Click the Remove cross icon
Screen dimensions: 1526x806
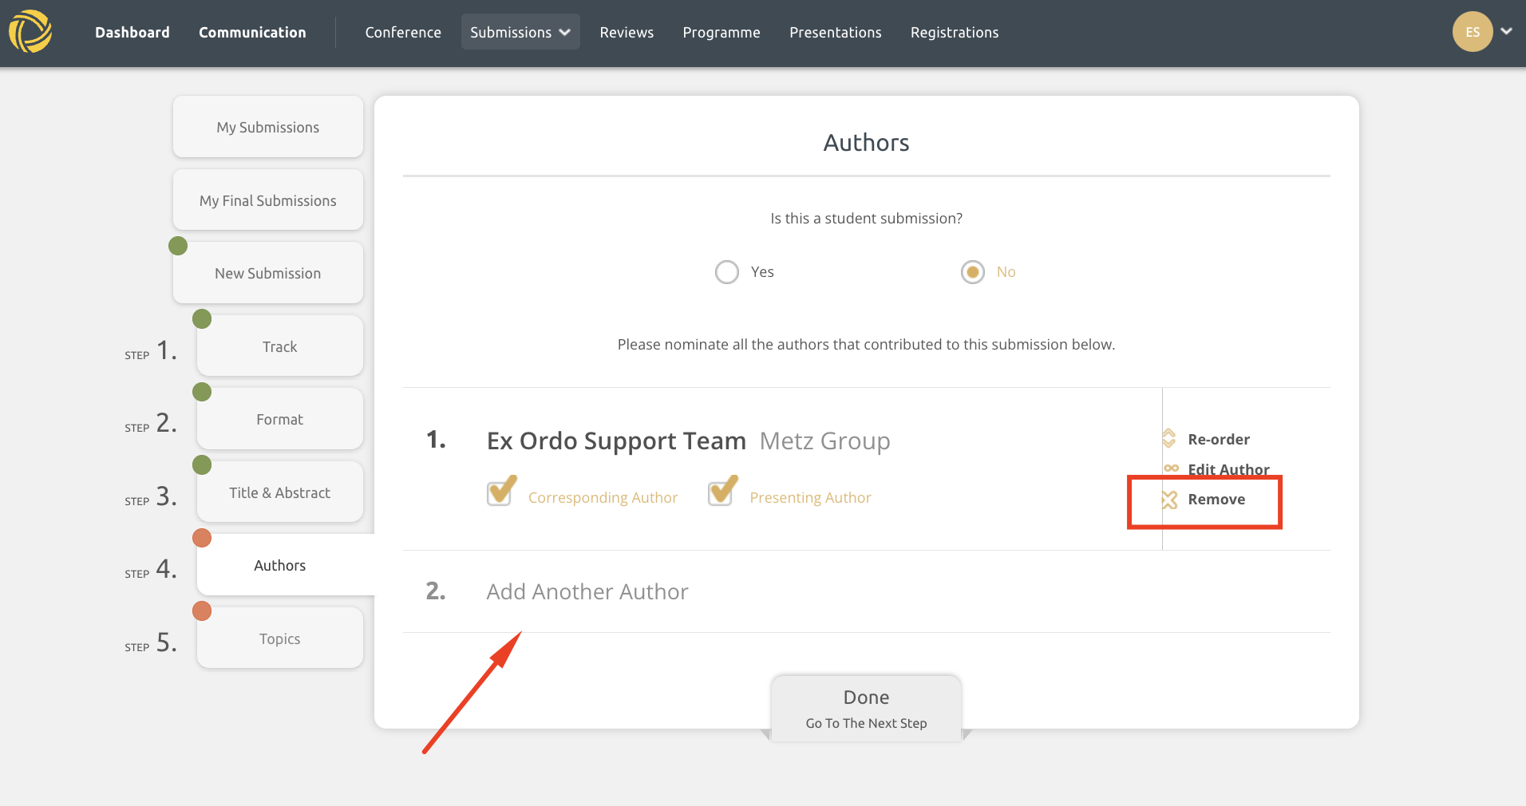pos(1169,500)
